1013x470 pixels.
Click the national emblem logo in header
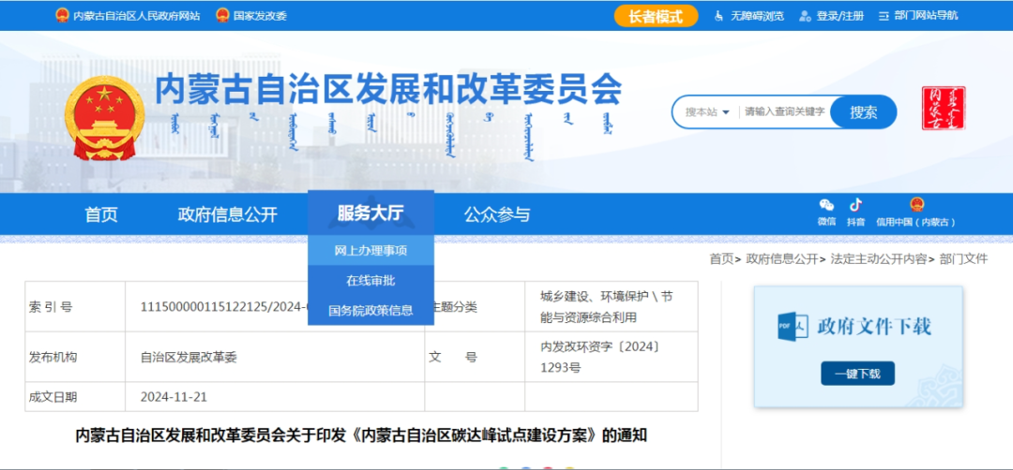105,118
